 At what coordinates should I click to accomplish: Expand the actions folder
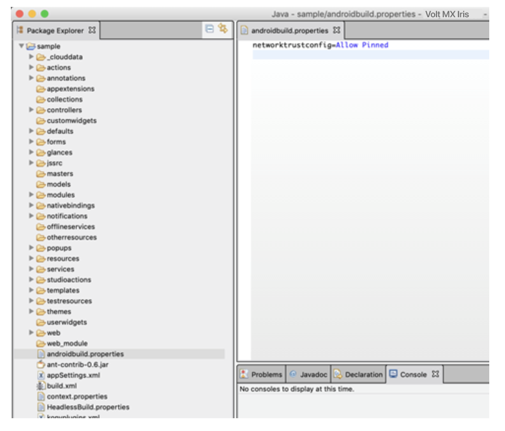coord(31,67)
